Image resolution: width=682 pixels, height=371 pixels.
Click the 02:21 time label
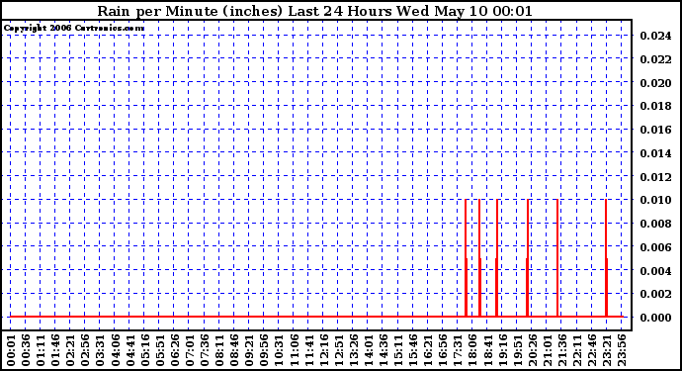pyautogui.click(x=70, y=350)
